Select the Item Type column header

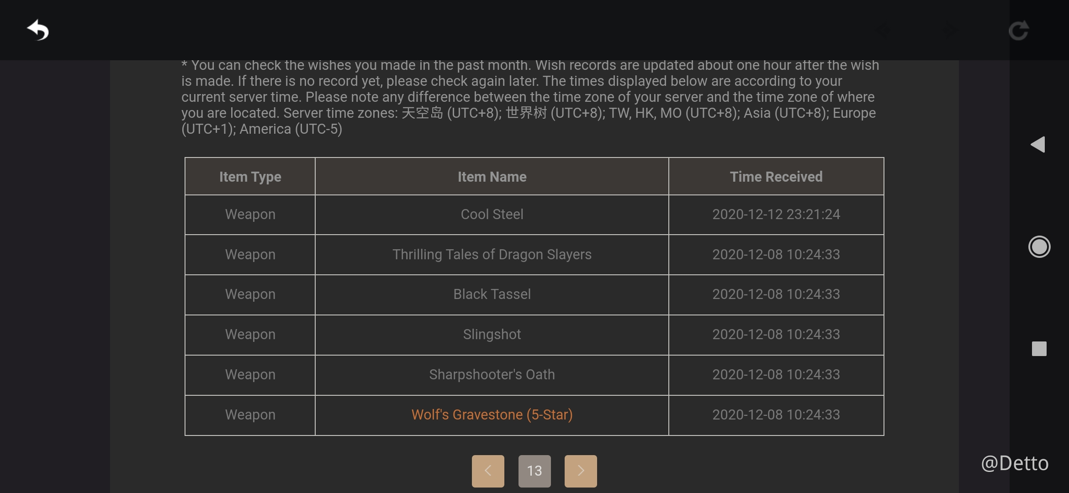250,177
